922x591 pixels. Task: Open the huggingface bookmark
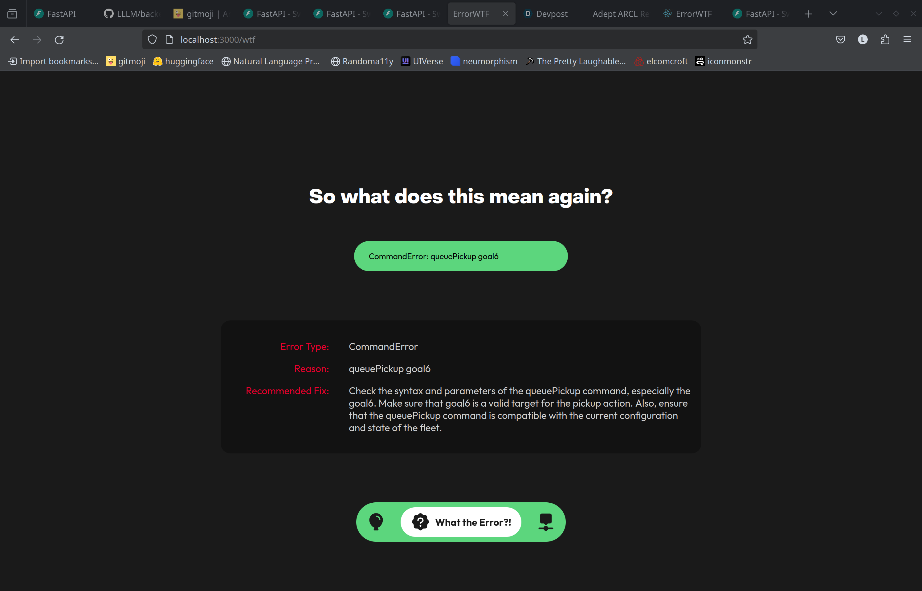click(183, 61)
